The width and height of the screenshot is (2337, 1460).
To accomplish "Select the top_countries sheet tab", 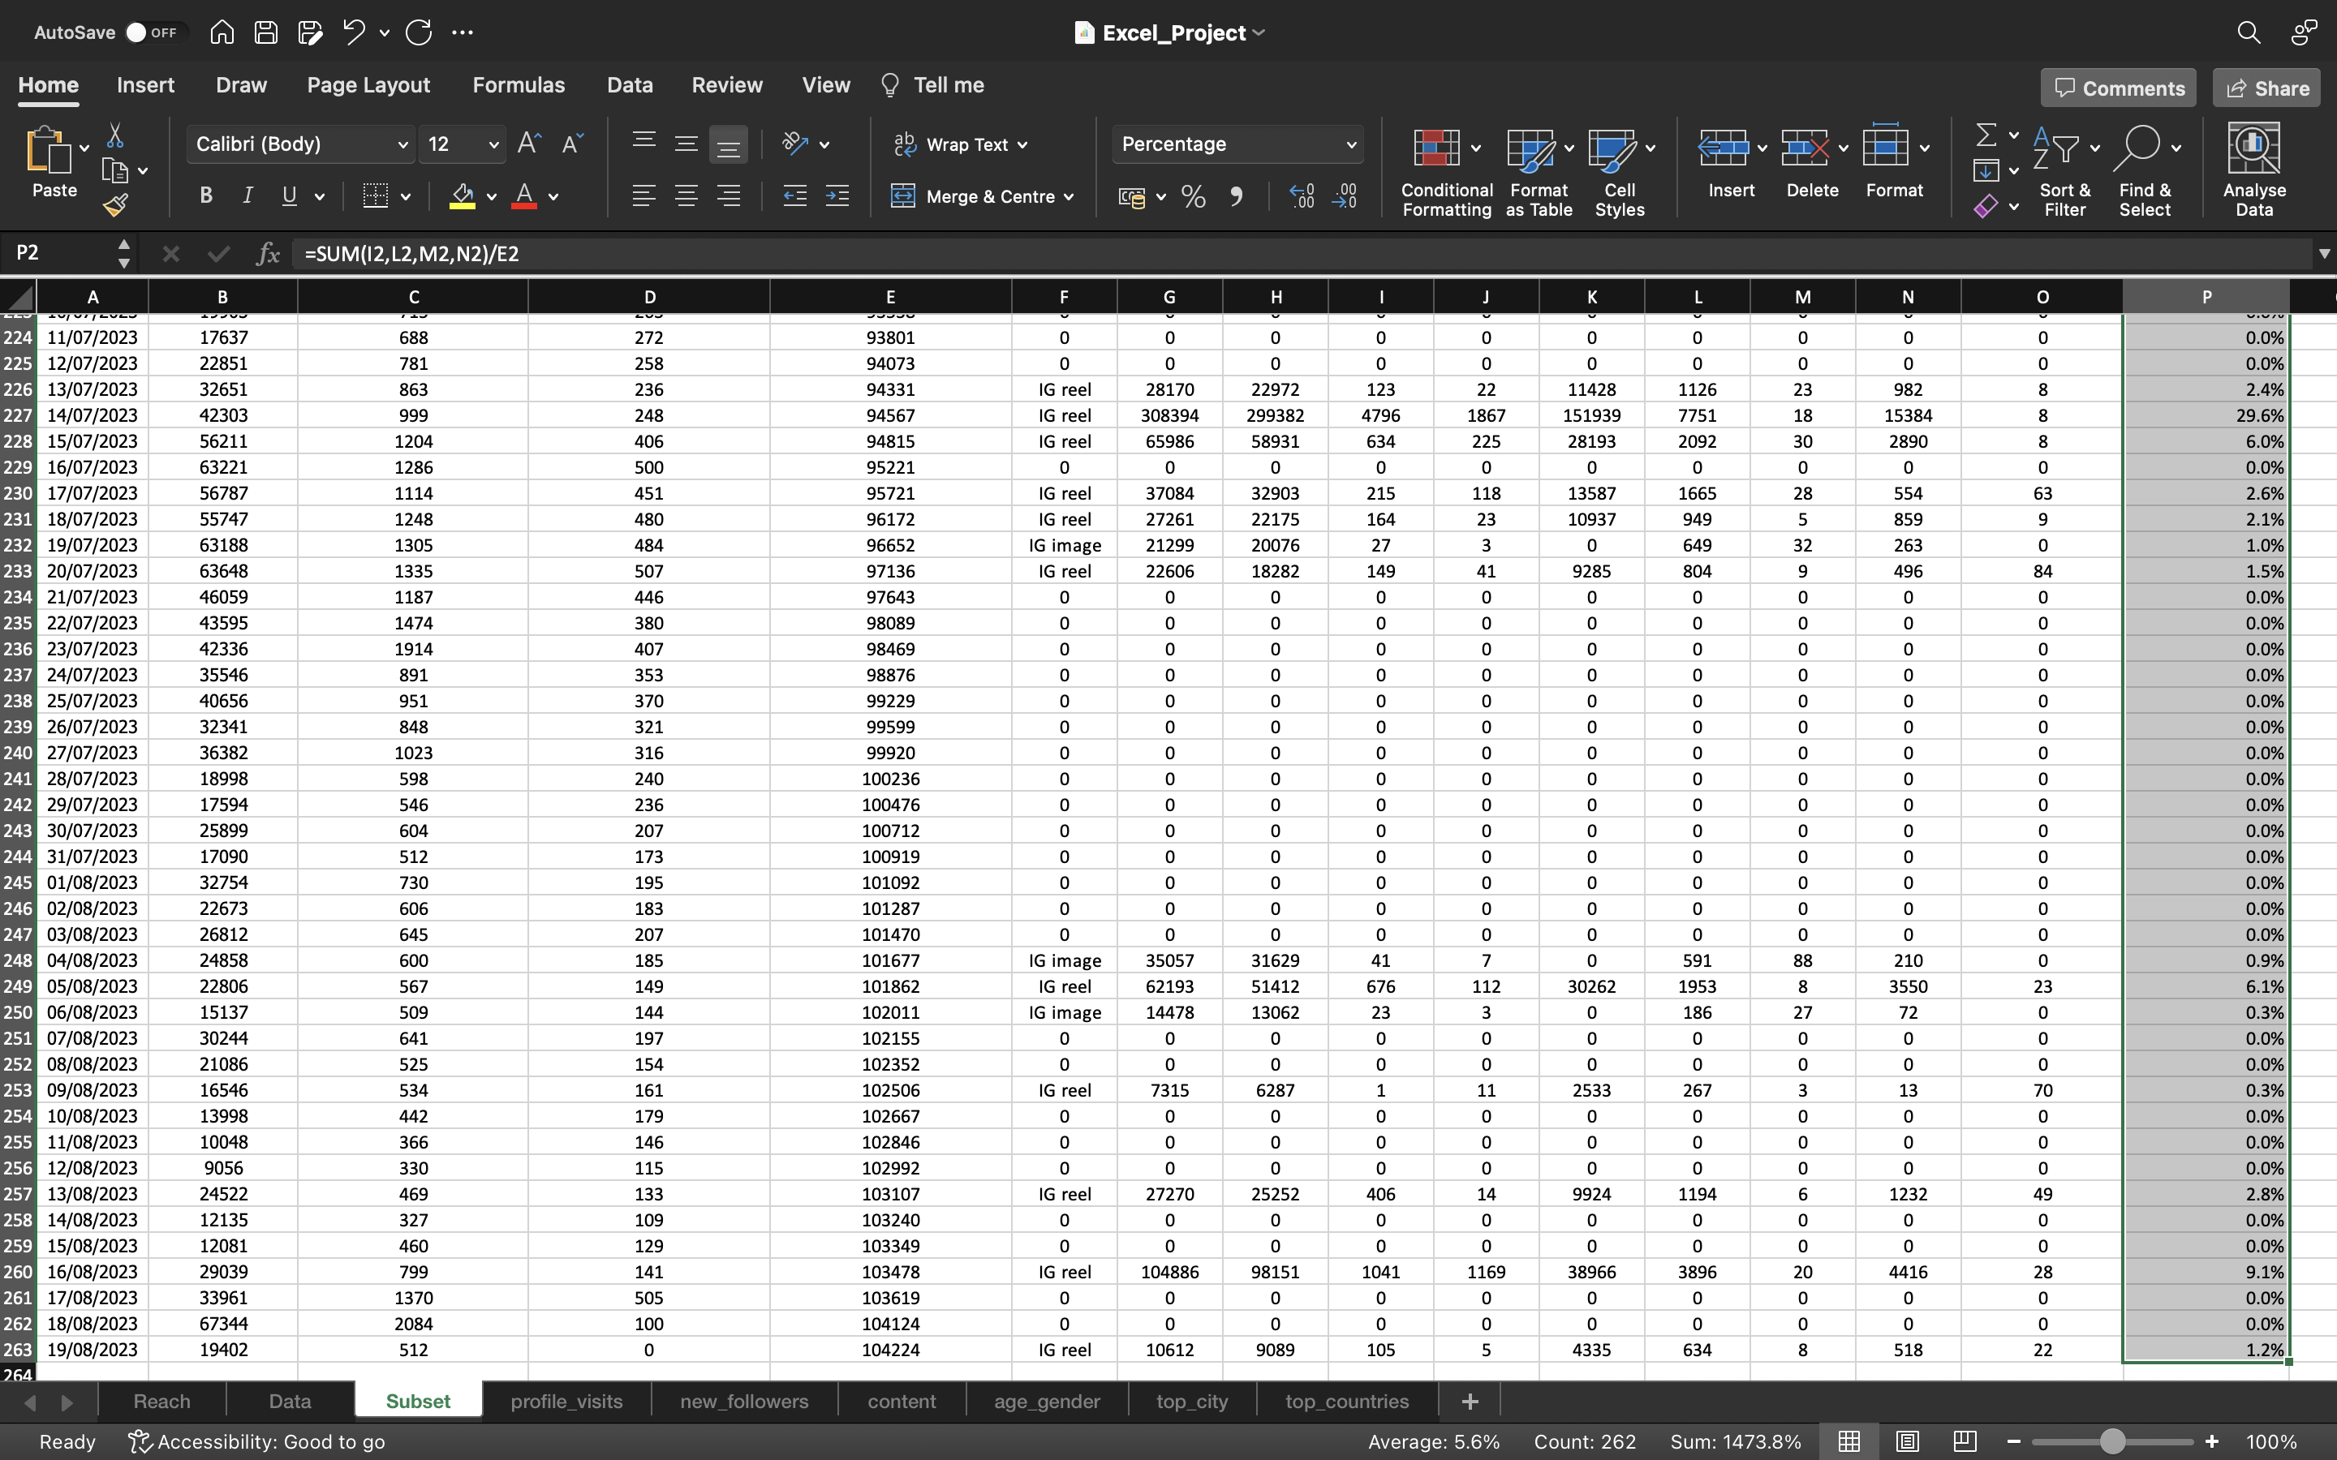I will coord(1348,1401).
